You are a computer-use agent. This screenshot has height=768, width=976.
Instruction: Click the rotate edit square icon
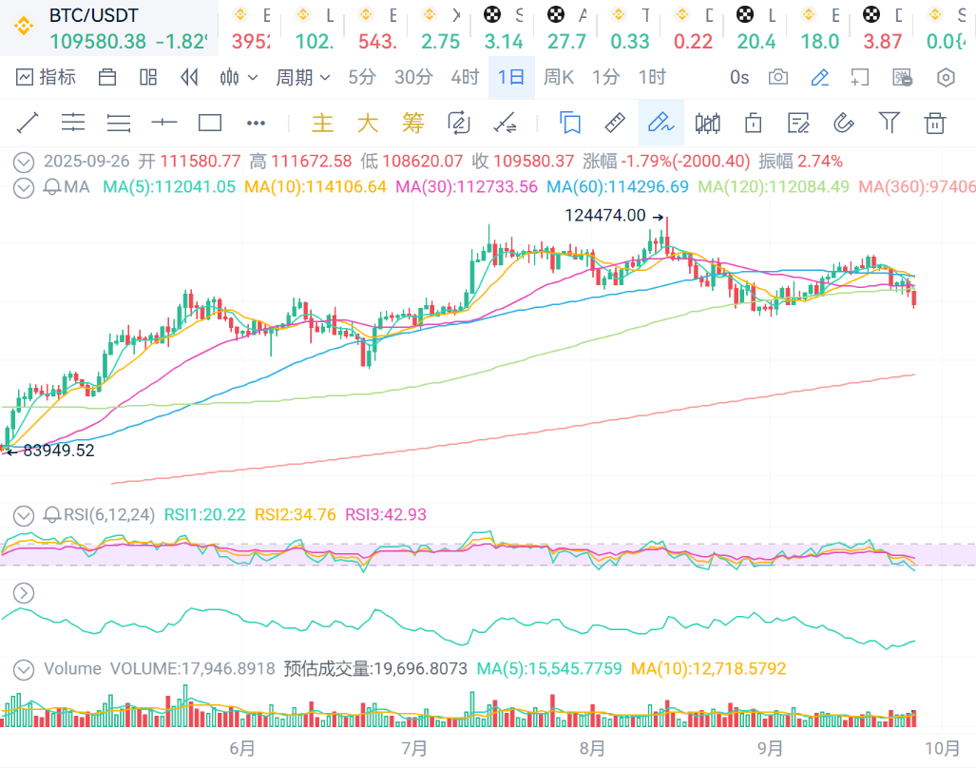coord(459,123)
